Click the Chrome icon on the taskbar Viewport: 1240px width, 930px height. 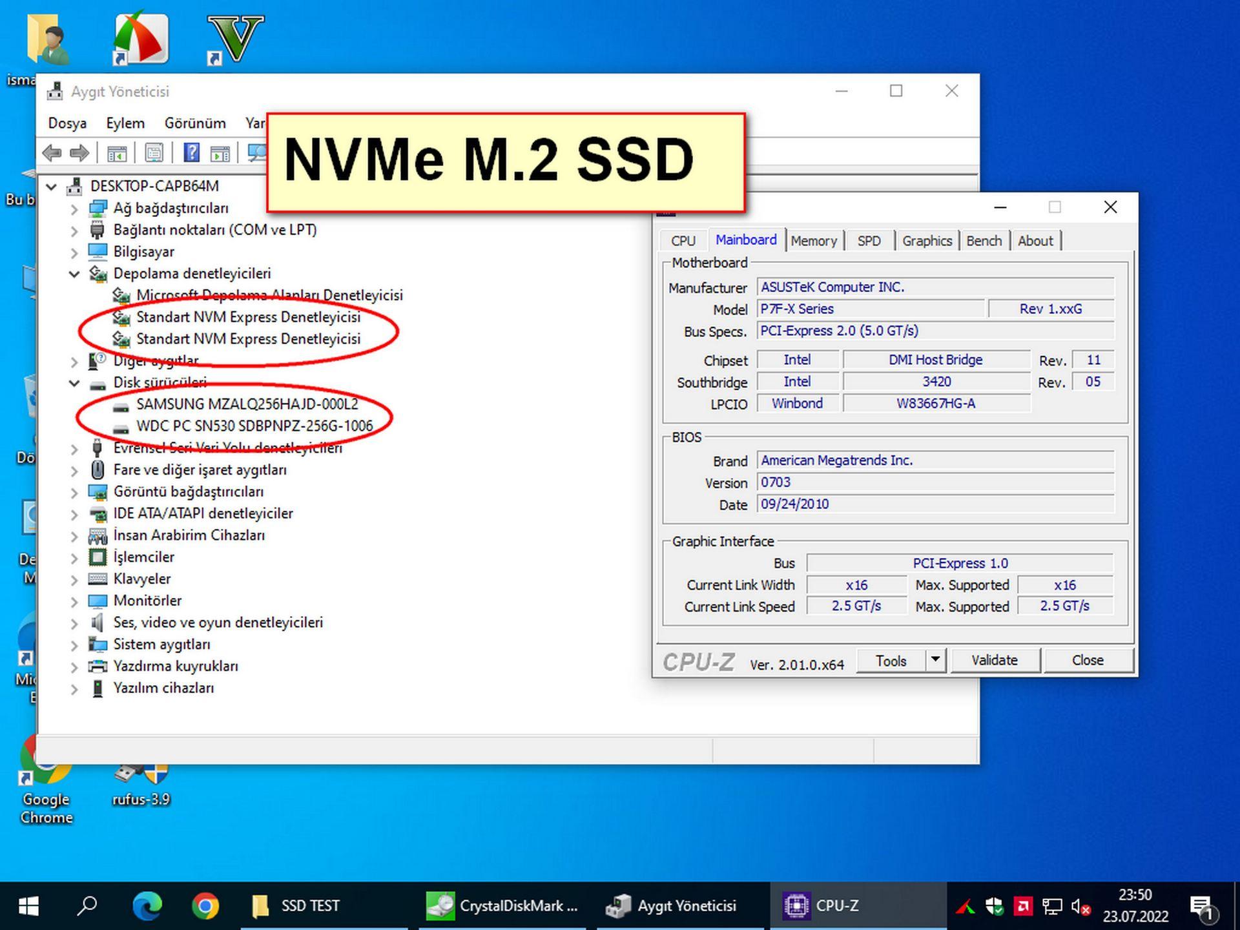point(205,906)
